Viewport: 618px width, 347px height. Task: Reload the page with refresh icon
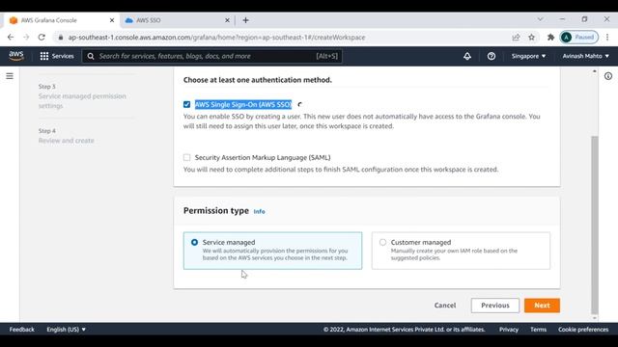(x=42, y=37)
